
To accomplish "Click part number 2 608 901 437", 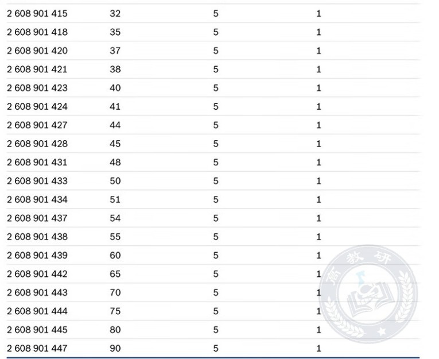I will [37, 218].
